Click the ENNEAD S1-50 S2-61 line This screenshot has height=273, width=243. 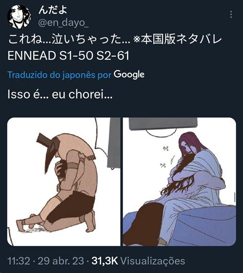pos(69,56)
